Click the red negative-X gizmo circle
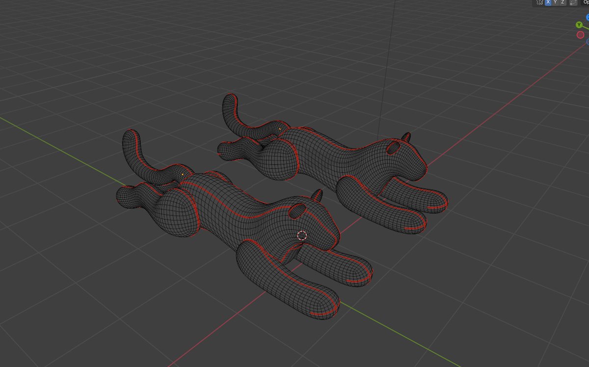 pos(580,35)
